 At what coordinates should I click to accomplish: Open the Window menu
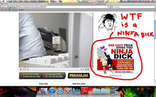pos(53,1)
